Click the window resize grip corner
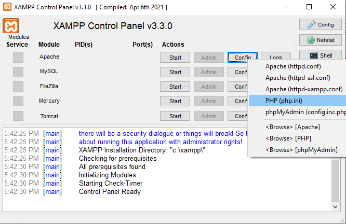 pos(342,220)
